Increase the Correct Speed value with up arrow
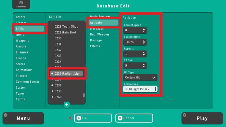 pyautogui.click(x=144, y=29)
